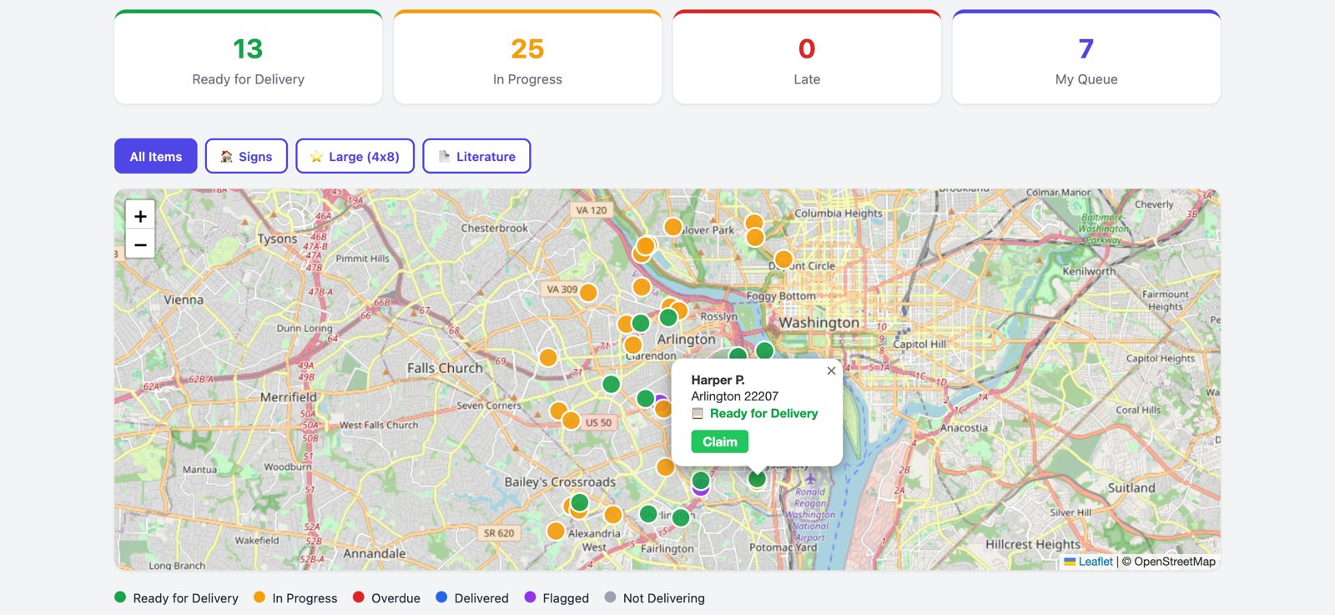Viewport: 1335px width, 615px height.
Task: Click green Ready for Delivery legend dot
Action: tap(120, 597)
